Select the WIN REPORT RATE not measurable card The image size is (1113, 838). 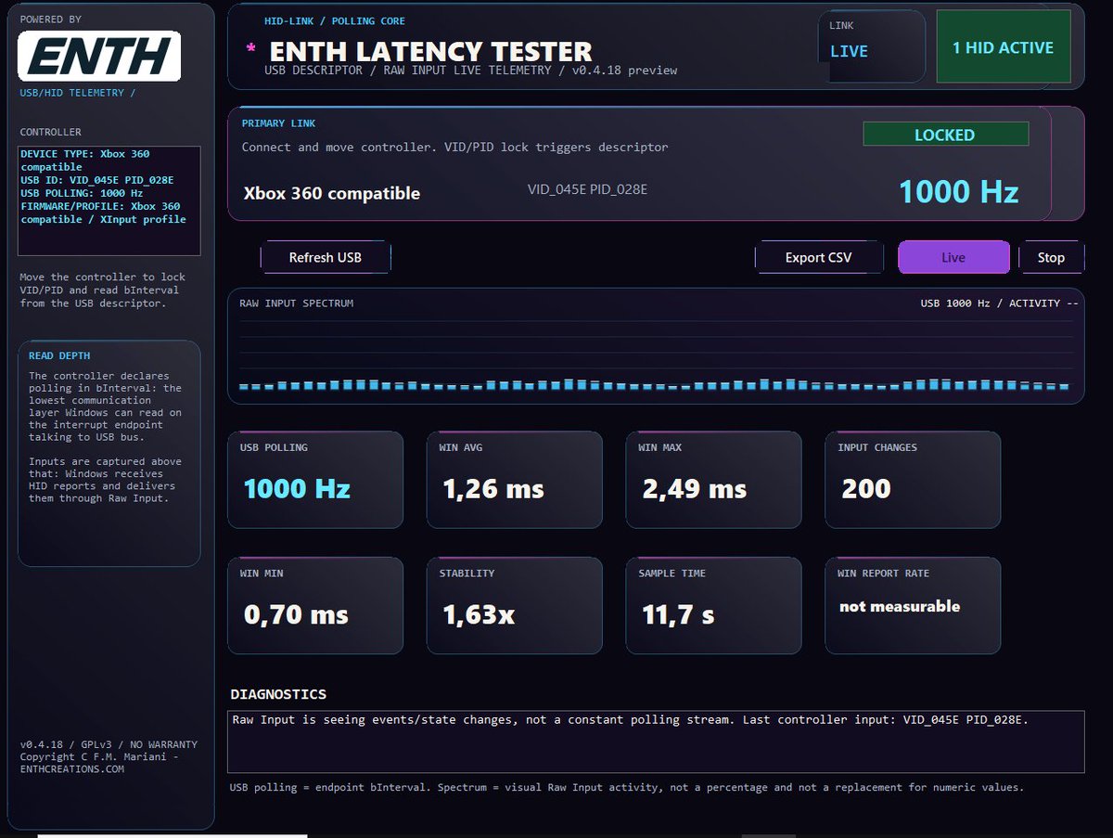[x=914, y=605]
